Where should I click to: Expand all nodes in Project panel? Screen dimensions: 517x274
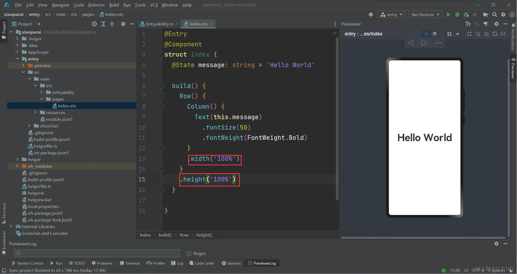(x=103, y=24)
